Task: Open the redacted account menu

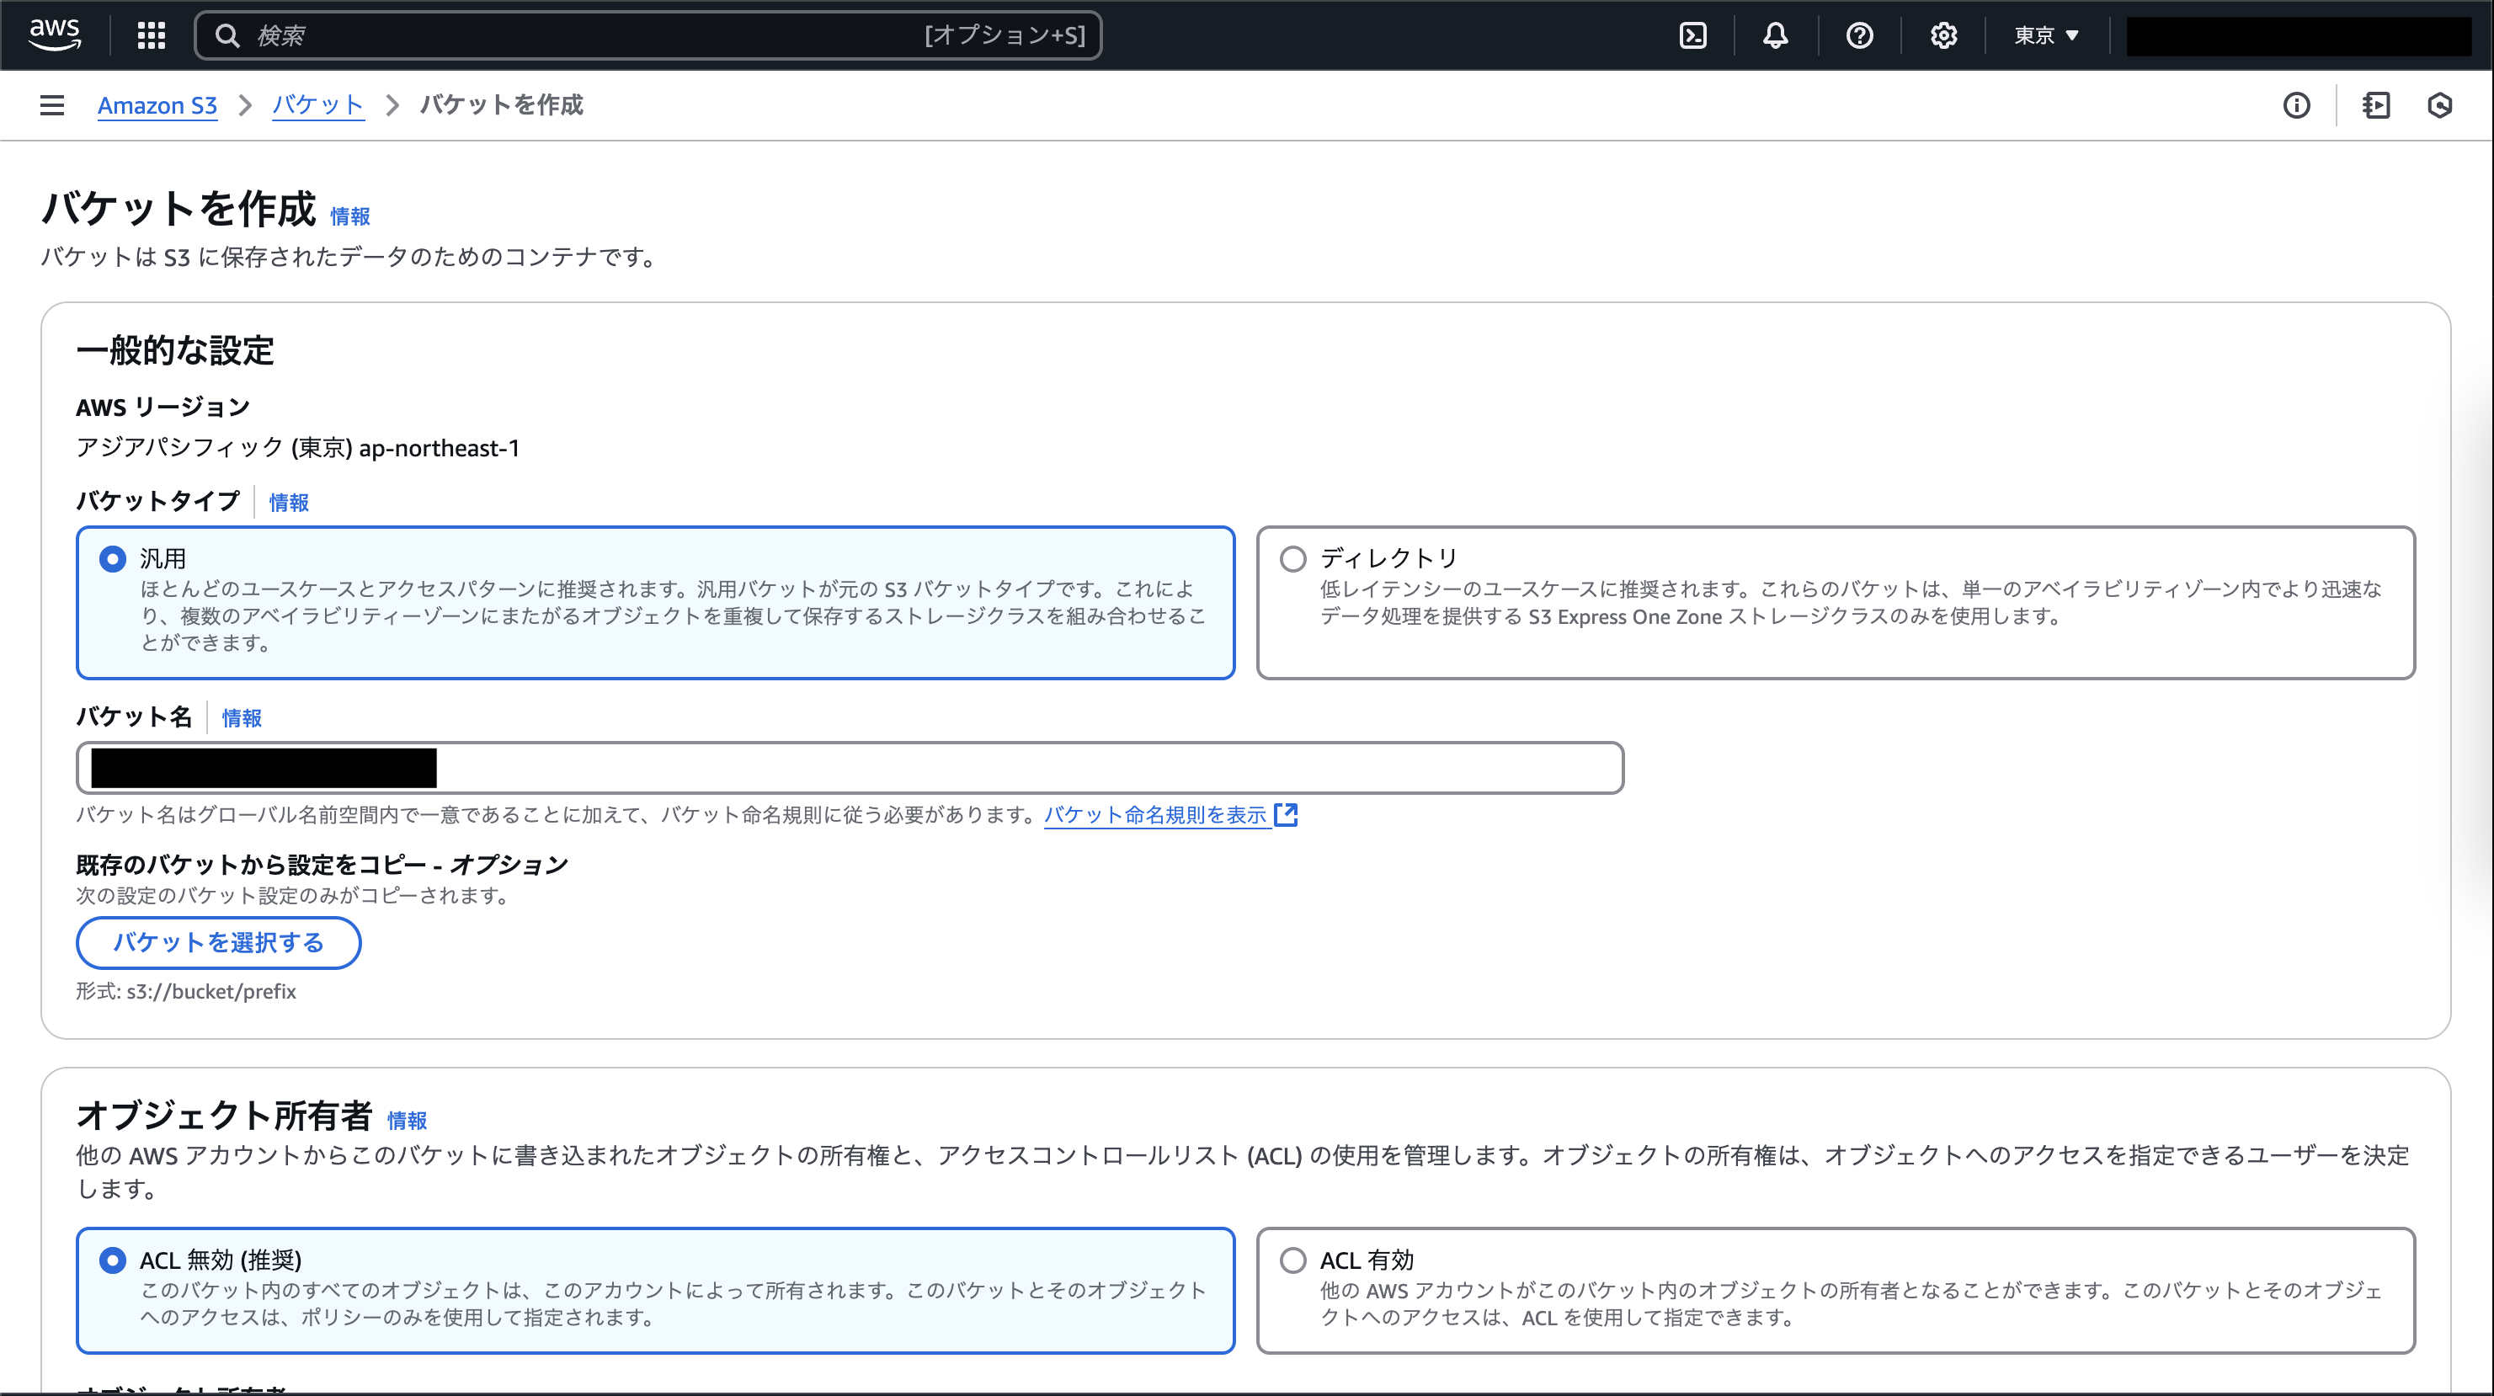Action: 2299,36
